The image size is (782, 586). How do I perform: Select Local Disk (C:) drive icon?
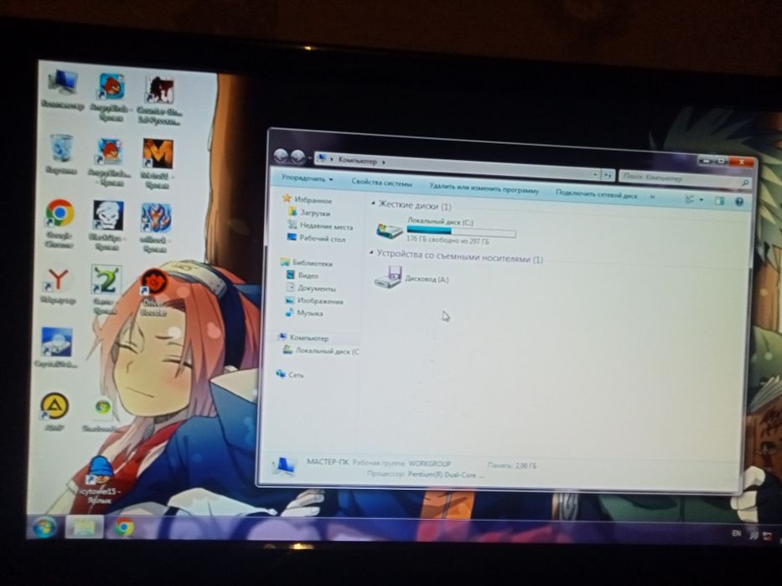point(389,230)
